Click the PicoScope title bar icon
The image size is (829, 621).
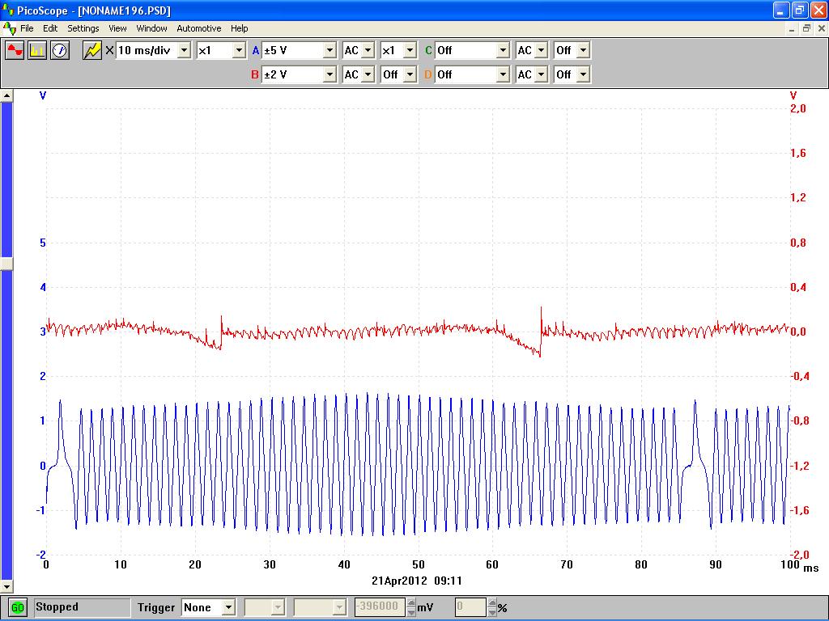[x=10, y=11]
